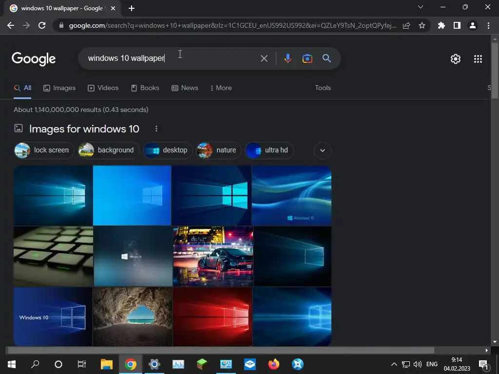The image size is (499, 374).
Task: Open the Cortana circle on taskbar
Action: pyautogui.click(x=58, y=364)
